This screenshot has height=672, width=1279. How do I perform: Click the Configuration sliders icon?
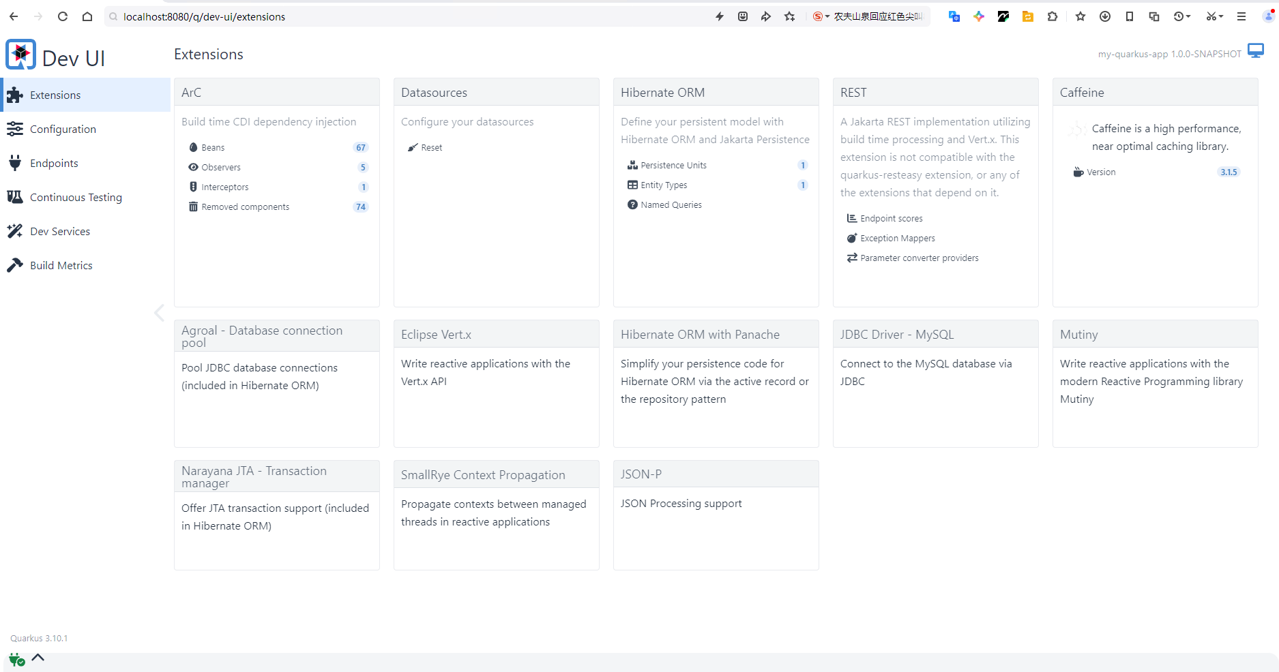pos(15,129)
